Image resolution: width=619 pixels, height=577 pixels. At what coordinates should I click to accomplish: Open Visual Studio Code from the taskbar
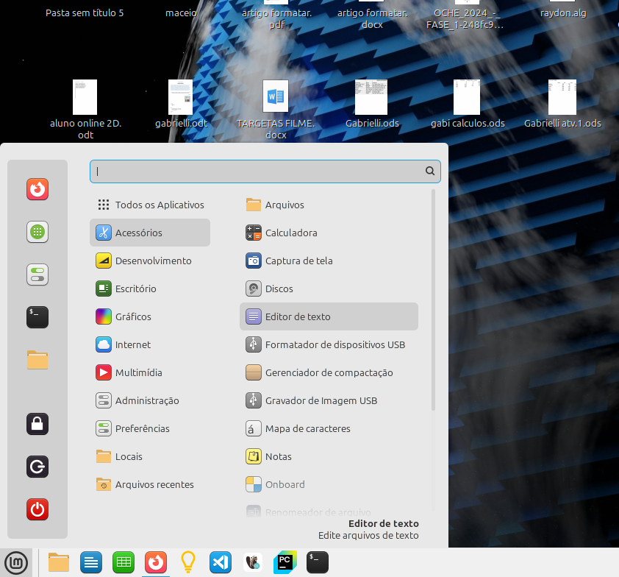tap(221, 563)
